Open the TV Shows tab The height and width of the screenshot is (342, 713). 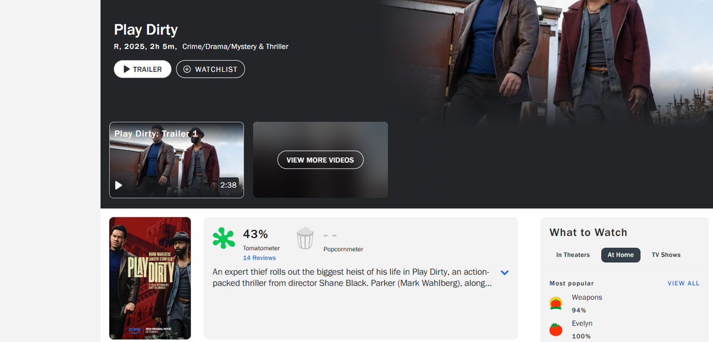click(666, 255)
